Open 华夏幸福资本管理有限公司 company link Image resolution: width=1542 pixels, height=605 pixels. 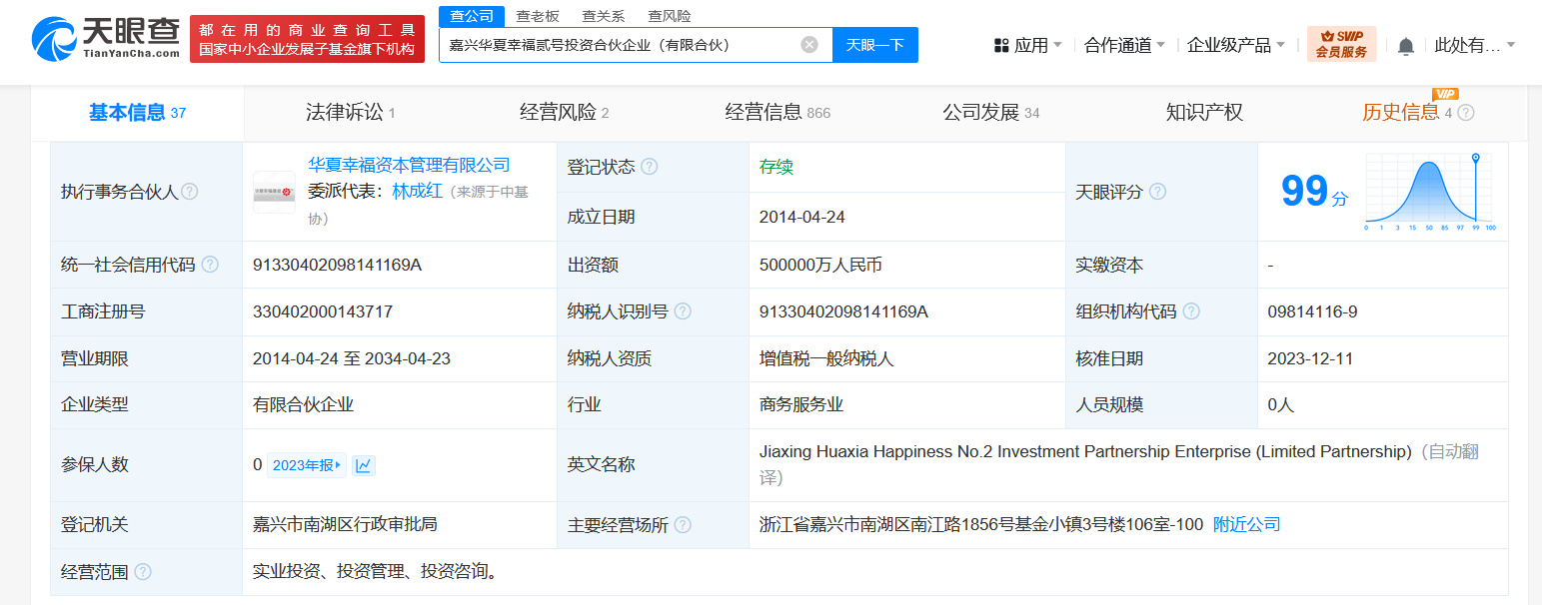tap(409, 166)
